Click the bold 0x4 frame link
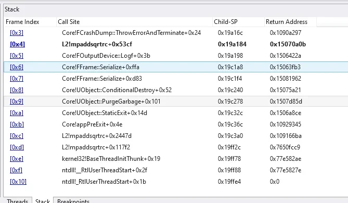 (17, 44)
